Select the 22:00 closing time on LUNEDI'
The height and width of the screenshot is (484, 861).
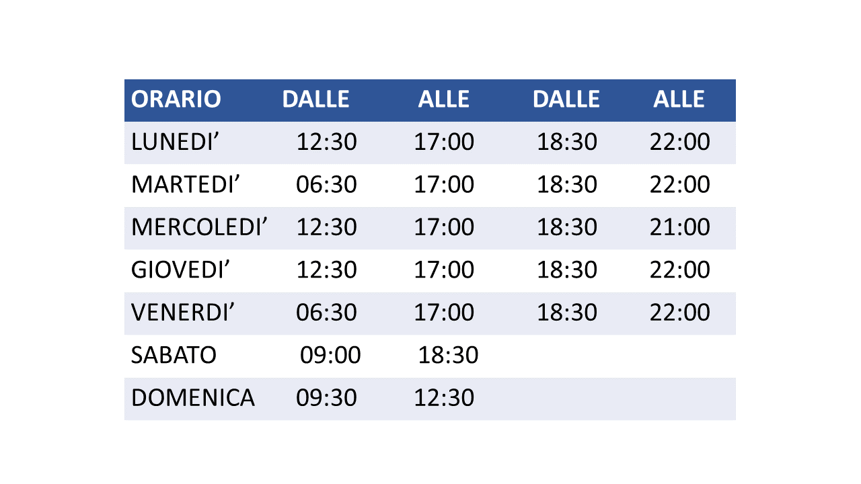point(680,142)
